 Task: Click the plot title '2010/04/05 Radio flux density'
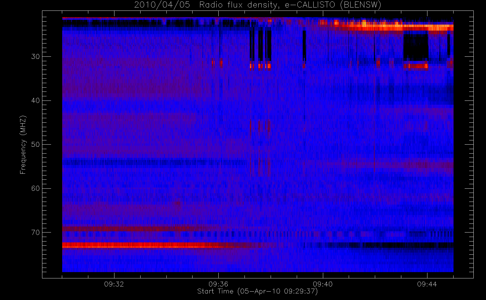coord(258,5)
